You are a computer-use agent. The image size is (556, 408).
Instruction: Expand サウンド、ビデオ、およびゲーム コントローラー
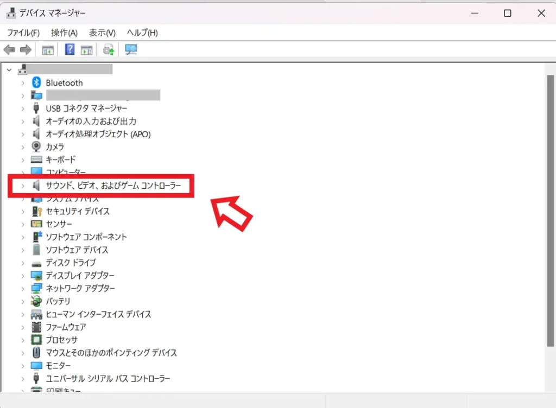pyautogui.click(x=23, y=186)
